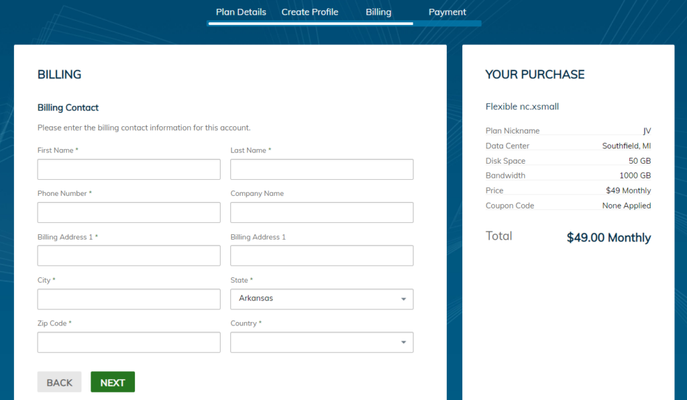Open the State dropdown showing Arkansas
Screen dimensions: 687x400
[315, 299]
